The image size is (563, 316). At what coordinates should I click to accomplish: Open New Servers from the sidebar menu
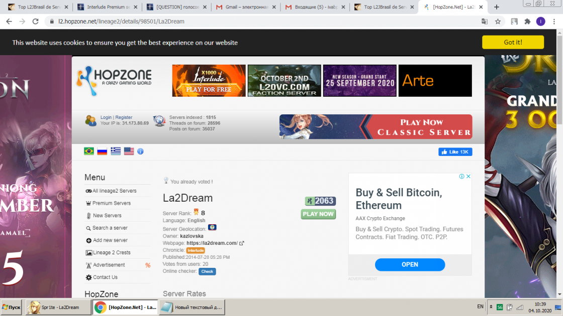click(107, 216)
